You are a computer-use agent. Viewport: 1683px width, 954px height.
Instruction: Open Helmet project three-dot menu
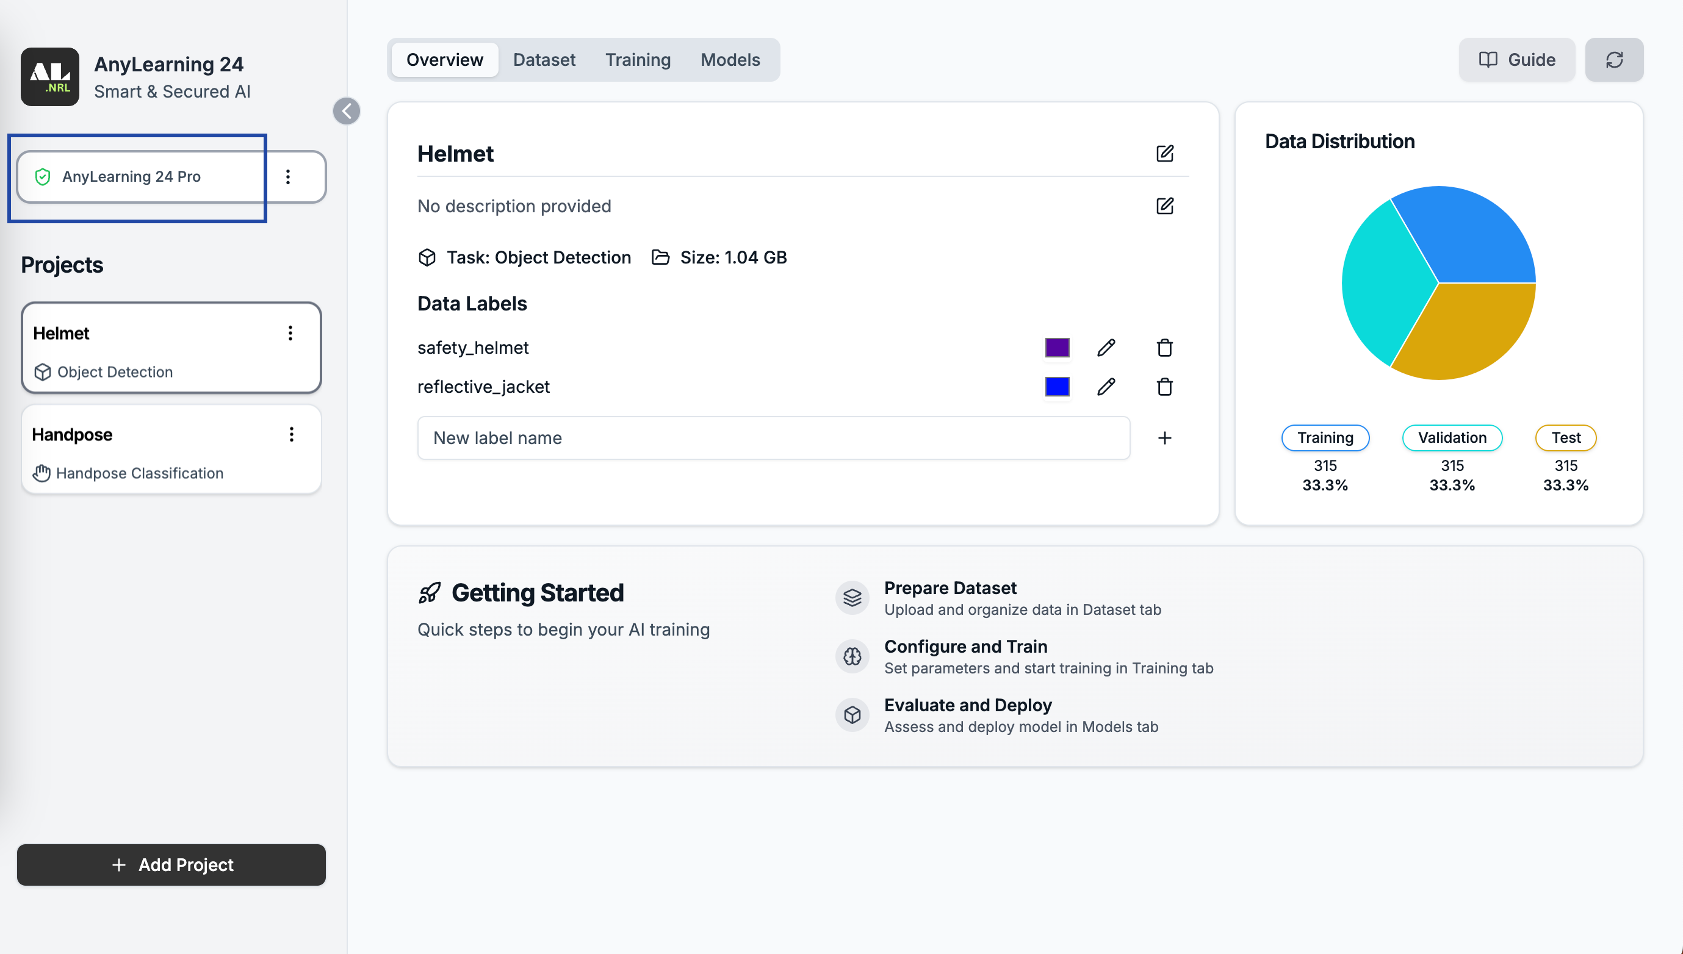pos(290,333)
